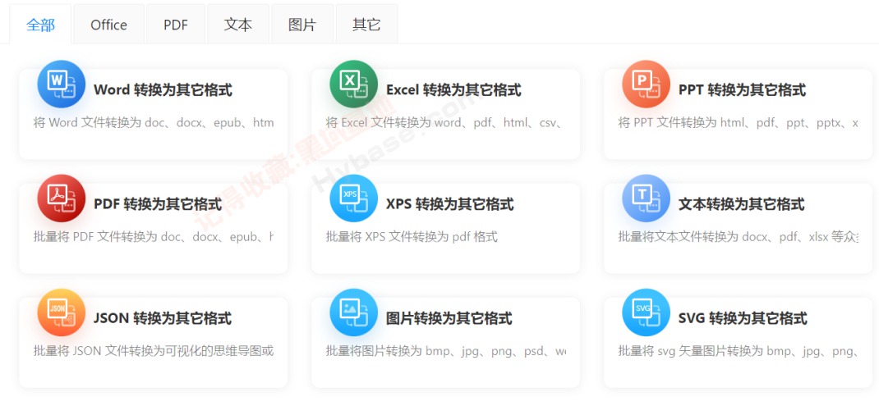Click the image conversion icon
This screenshot has height=415, width=879.
pos(354,312)
